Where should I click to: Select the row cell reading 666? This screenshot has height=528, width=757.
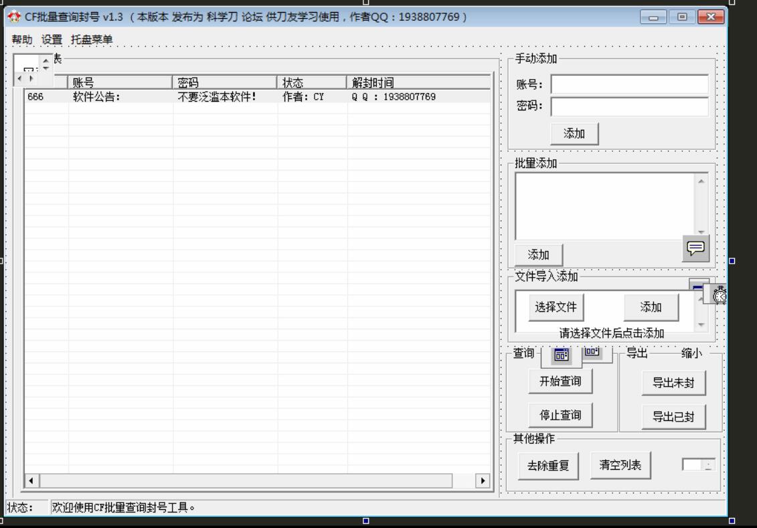click(35, 97)
